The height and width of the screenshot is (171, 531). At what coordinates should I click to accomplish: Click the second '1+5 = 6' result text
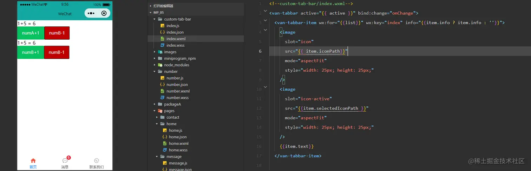(x=27, y=43)
